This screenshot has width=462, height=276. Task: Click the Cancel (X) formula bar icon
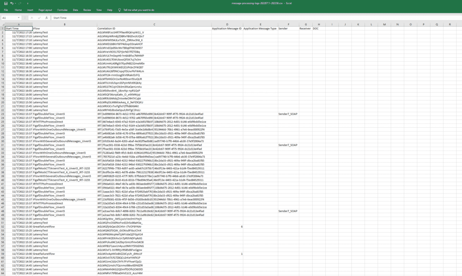[32, 18]
